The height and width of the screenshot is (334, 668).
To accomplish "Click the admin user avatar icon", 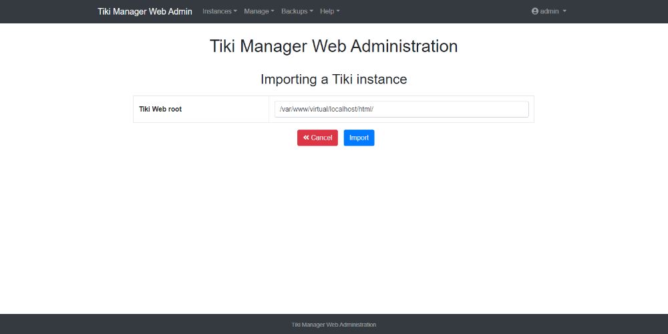I will pyautogui.click(x=535, y=11).
